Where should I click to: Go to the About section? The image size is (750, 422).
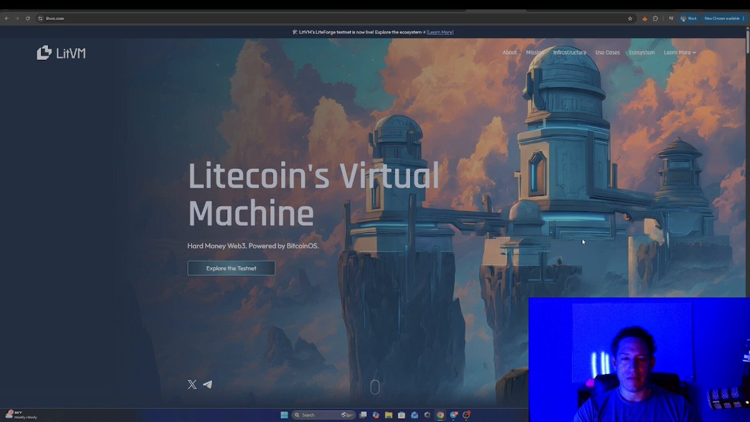click(x=510, y=53)
